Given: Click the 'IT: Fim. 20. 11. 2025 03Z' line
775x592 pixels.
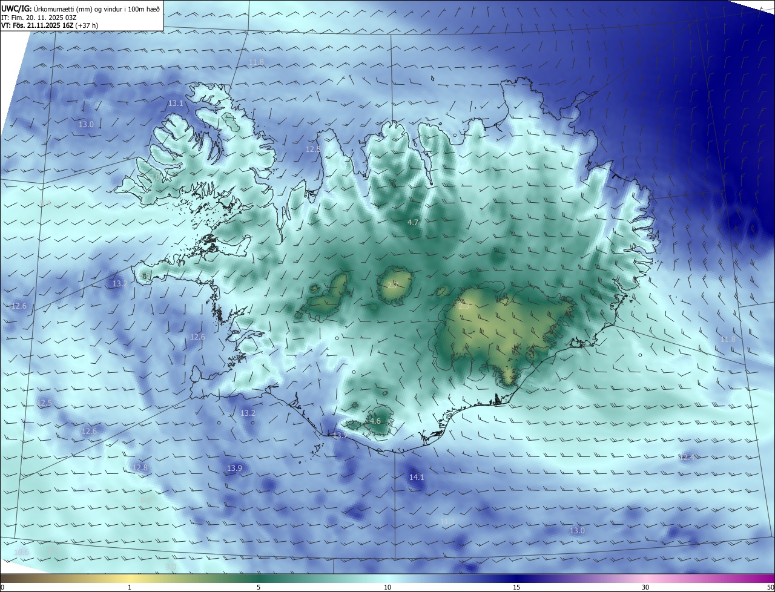Looking at the screenshot, I should pos(38,18).
